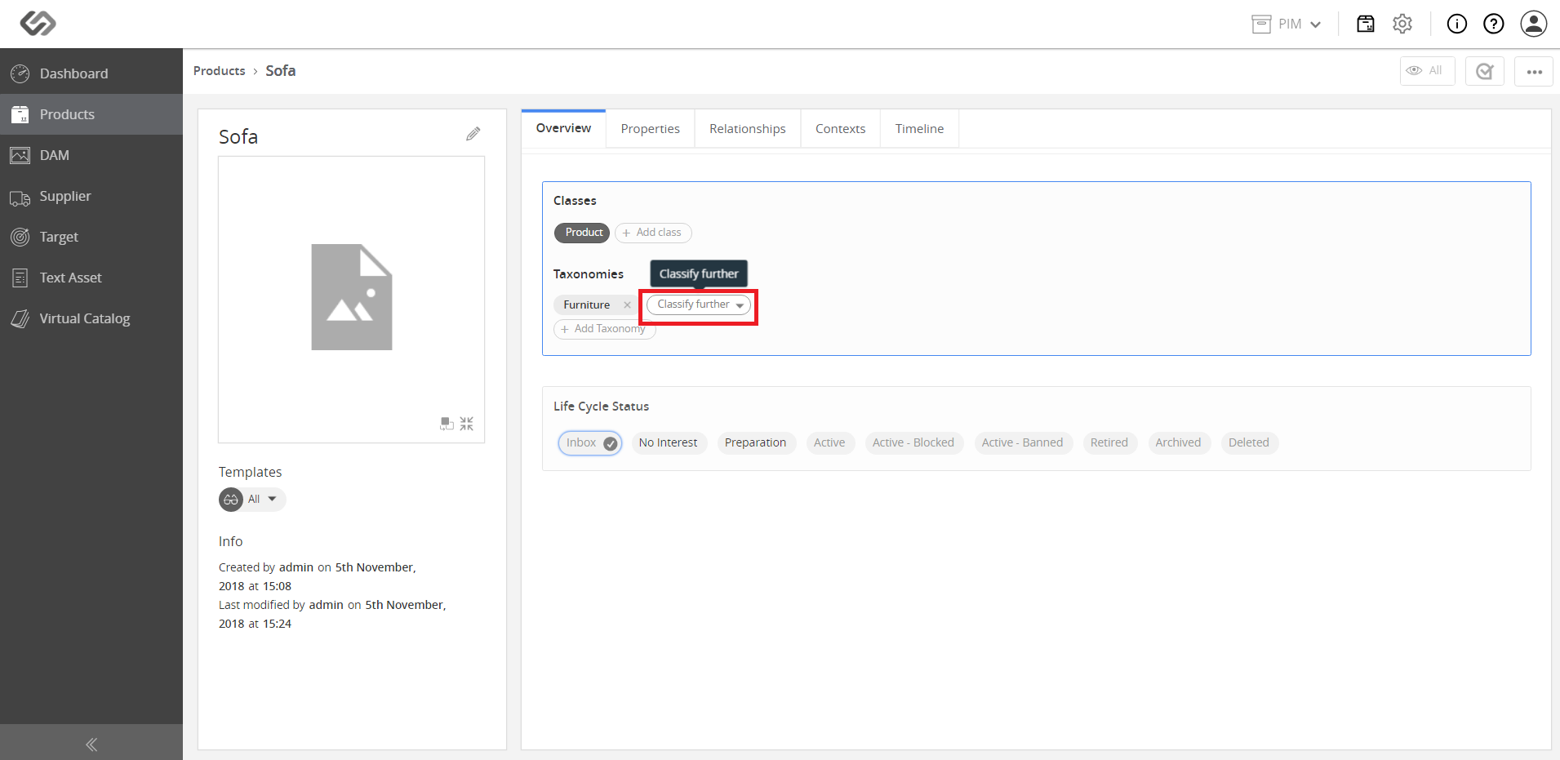Set status to Active - Banned

(x=1023, y=442)
